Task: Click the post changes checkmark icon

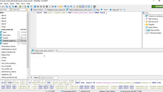Action: click(x=50, y=6)
